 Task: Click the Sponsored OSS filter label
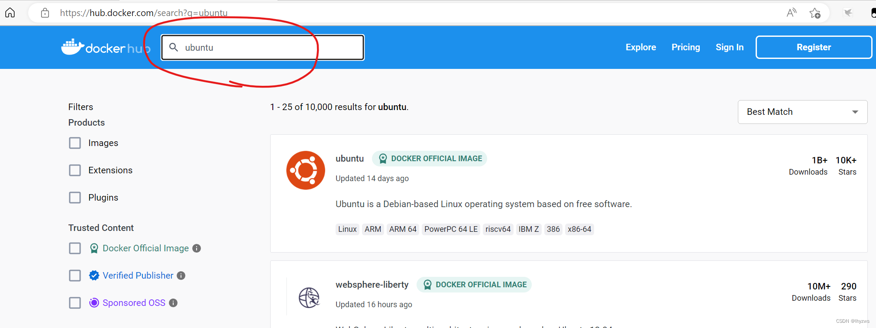pyautogui.click(x=134, y=303)
